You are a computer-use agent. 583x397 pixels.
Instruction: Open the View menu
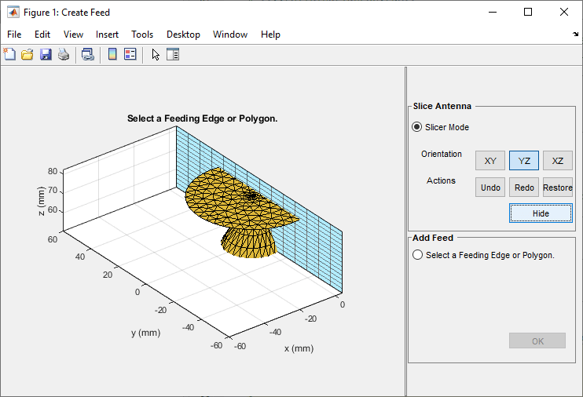(73, 35)
